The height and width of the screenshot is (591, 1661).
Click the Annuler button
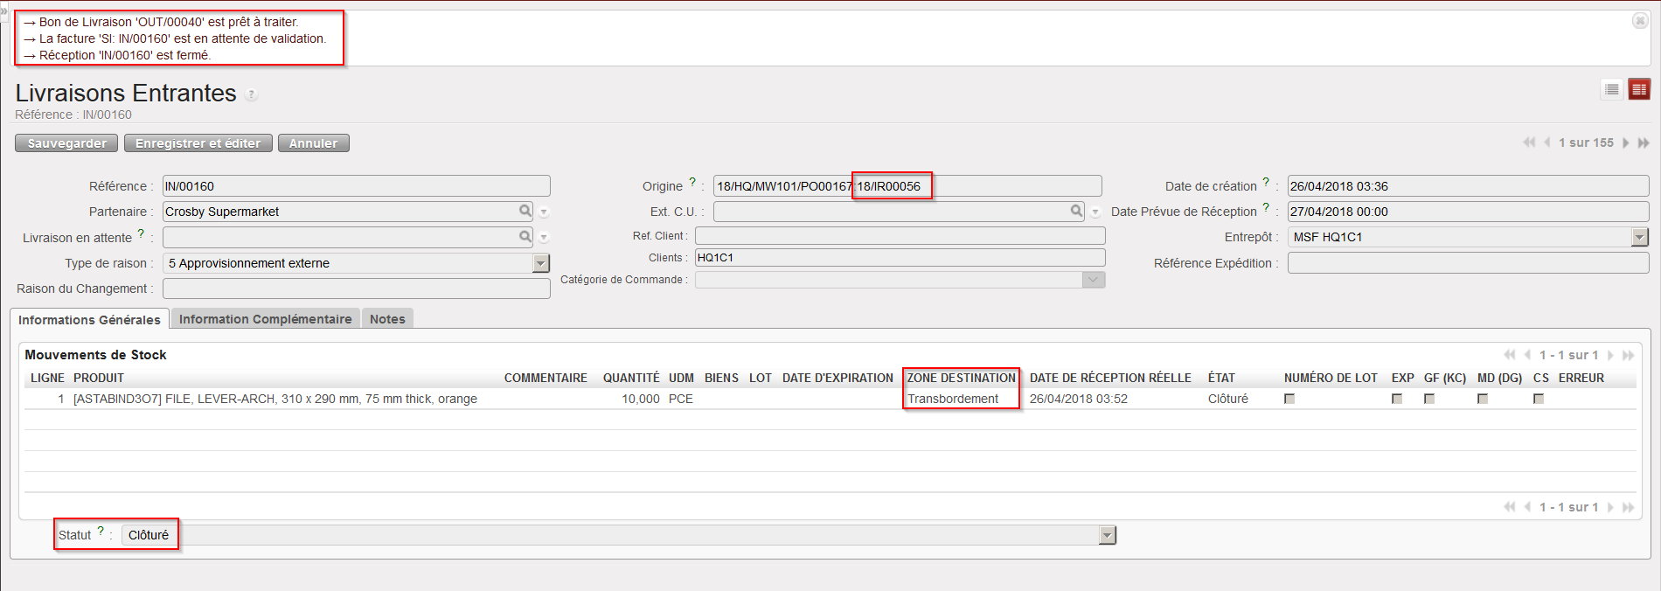pyautogui.click(x=313, y=143)
